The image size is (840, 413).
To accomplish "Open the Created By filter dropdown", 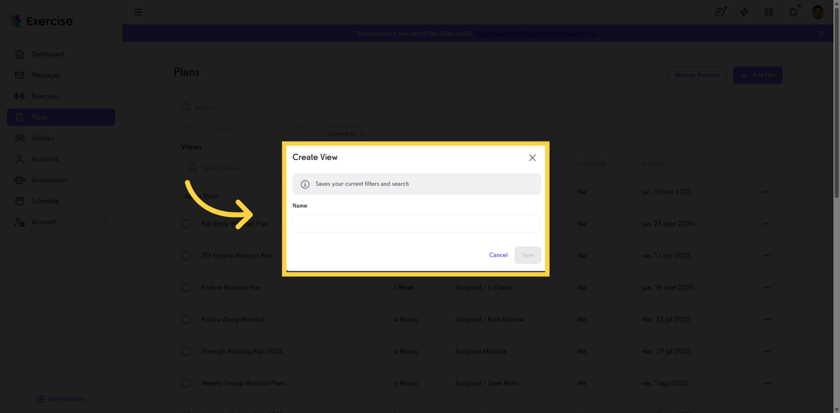I will [x=347, y=133].
